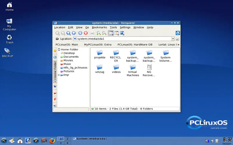Open the Services sidebar tab
The image size is (233, 145).
55,99
